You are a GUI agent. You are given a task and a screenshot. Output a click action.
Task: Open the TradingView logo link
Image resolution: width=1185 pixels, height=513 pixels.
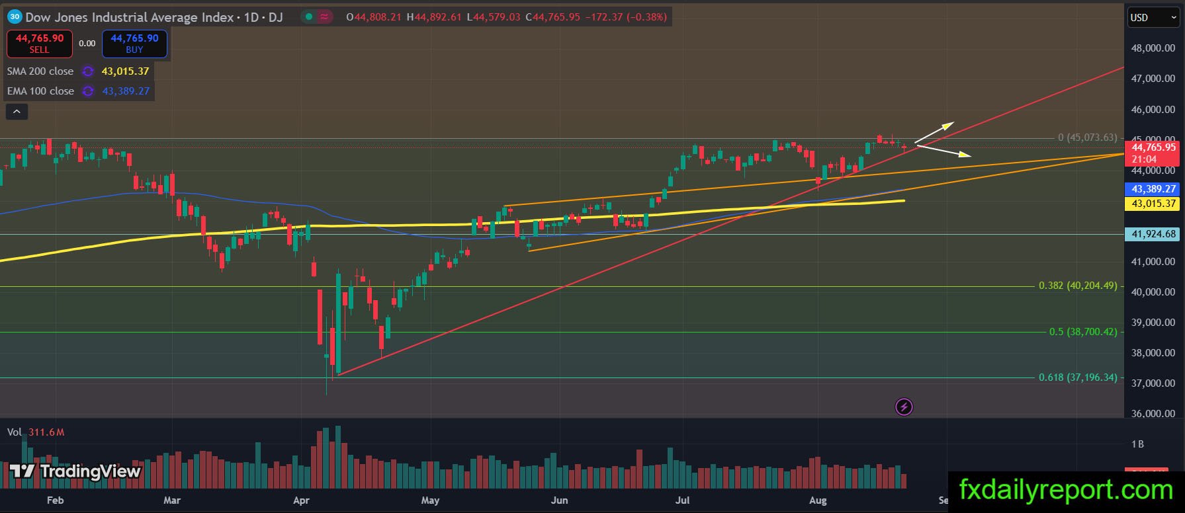(75, 471)
